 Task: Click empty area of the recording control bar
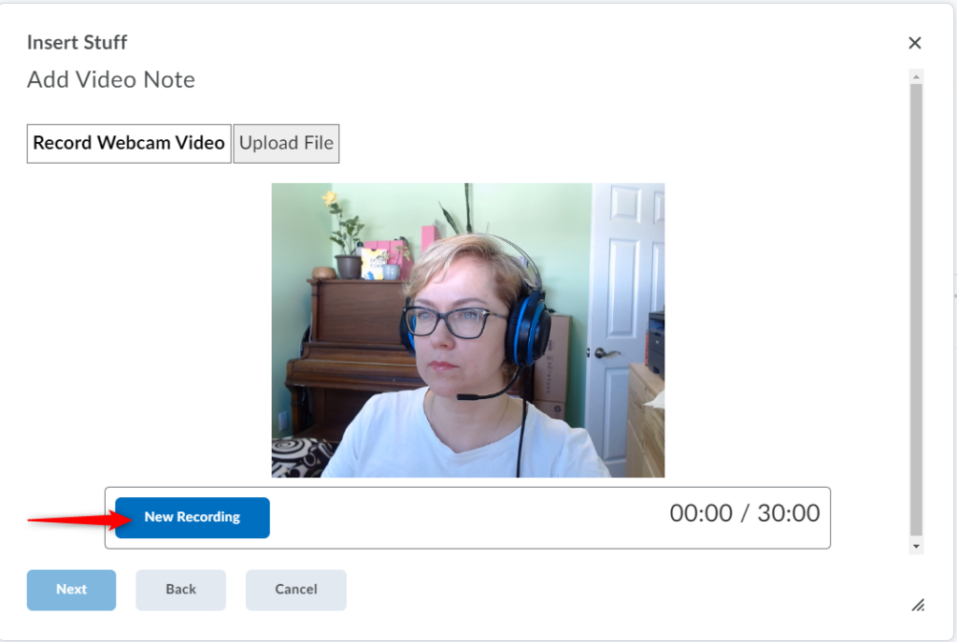(467, 518)
